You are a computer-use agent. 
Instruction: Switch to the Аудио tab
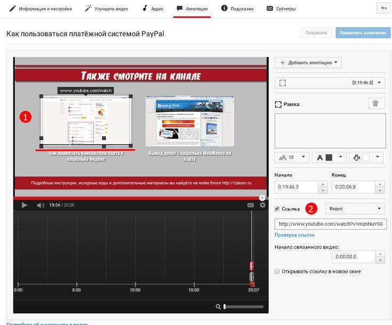pos(153,9)
